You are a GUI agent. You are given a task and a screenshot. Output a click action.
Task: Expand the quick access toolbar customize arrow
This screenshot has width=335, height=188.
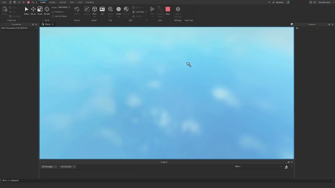tap(37, 2)
